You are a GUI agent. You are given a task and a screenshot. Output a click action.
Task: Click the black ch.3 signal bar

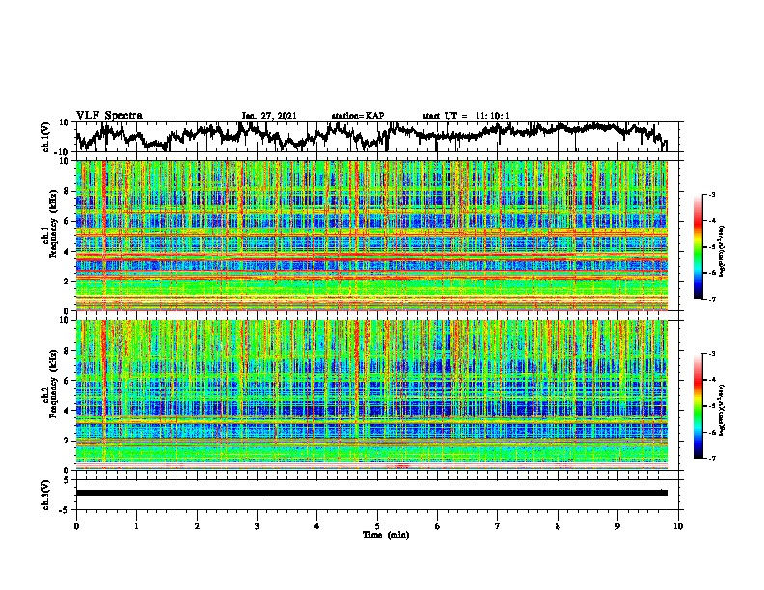(x=372, y=493)
